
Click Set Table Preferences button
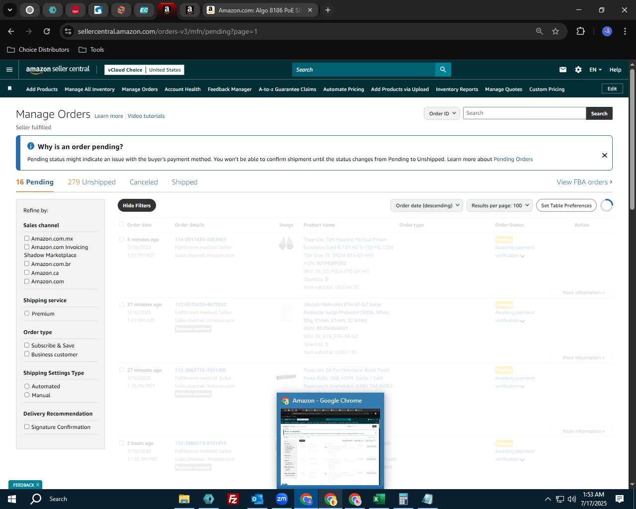click(x=566, y=205)
